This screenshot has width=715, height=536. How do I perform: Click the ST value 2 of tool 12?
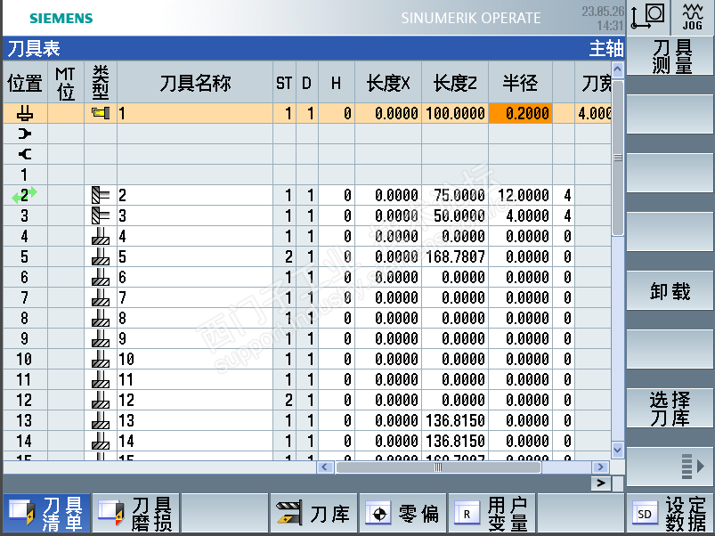[x=288, y=400]
